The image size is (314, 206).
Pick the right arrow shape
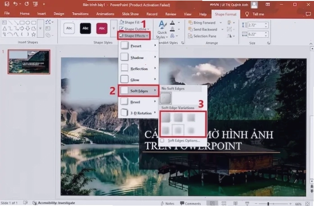[22, 28]
